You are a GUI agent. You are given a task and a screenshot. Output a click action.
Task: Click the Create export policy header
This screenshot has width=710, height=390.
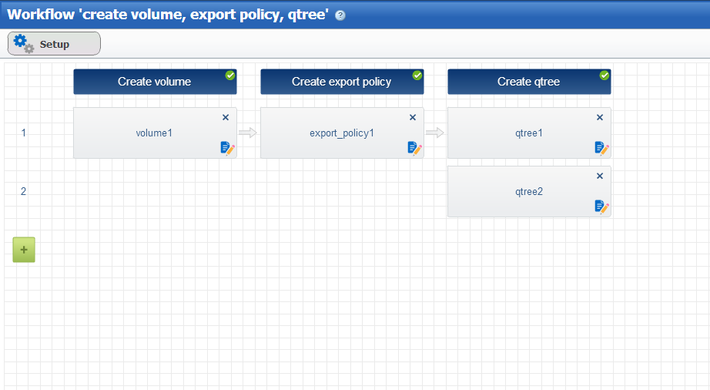tap(341, 82)
